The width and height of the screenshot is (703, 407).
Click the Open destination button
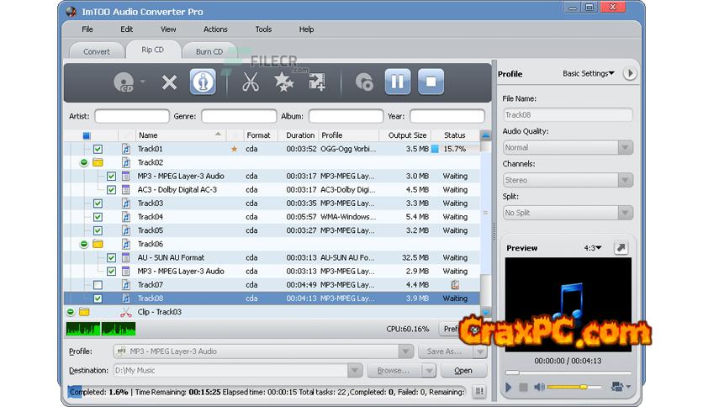pos(463,370)
